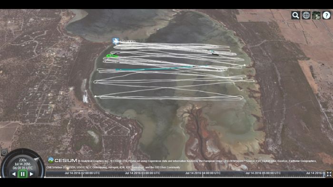Click the 230x speed readout in animation dial
Viewport: 333px width, 187px height.
pyautogui.click(x=22, y=160)
